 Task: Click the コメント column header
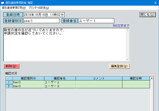(x=99, y=78)
